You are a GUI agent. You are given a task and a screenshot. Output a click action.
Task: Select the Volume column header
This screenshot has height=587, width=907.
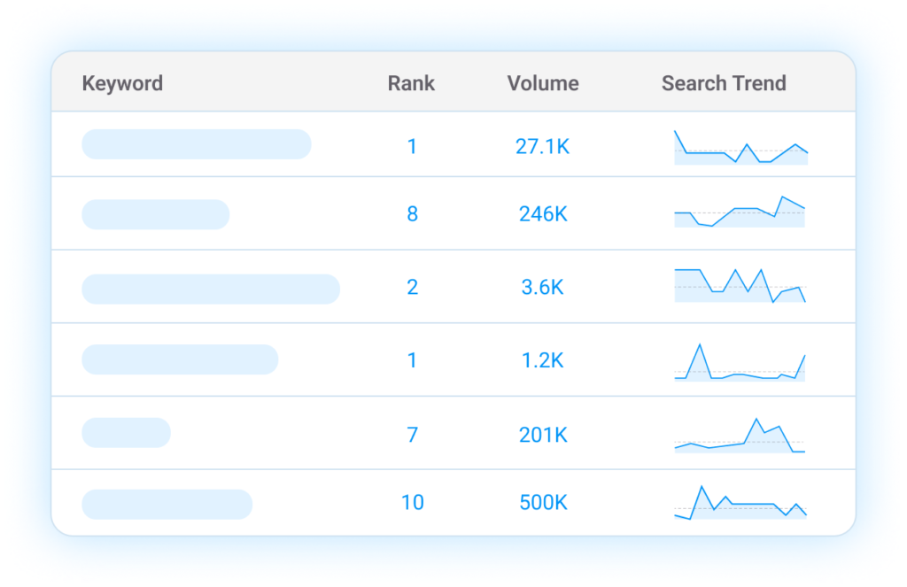[x=543, y=83]
